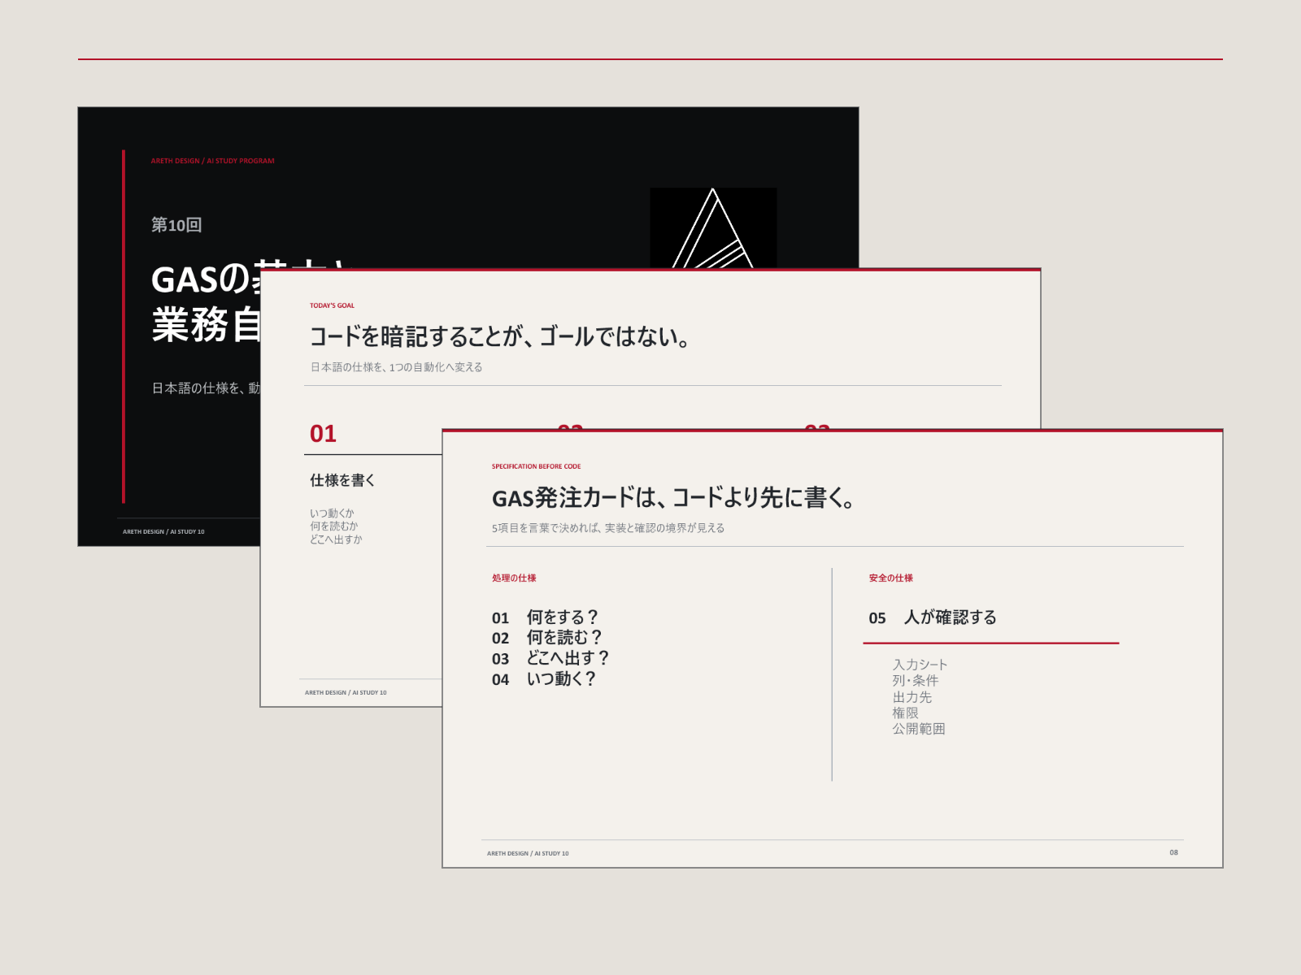Click the 処理の仕様 section label
The width and height of the screenshot is (1301, 975).
point(514,578)
